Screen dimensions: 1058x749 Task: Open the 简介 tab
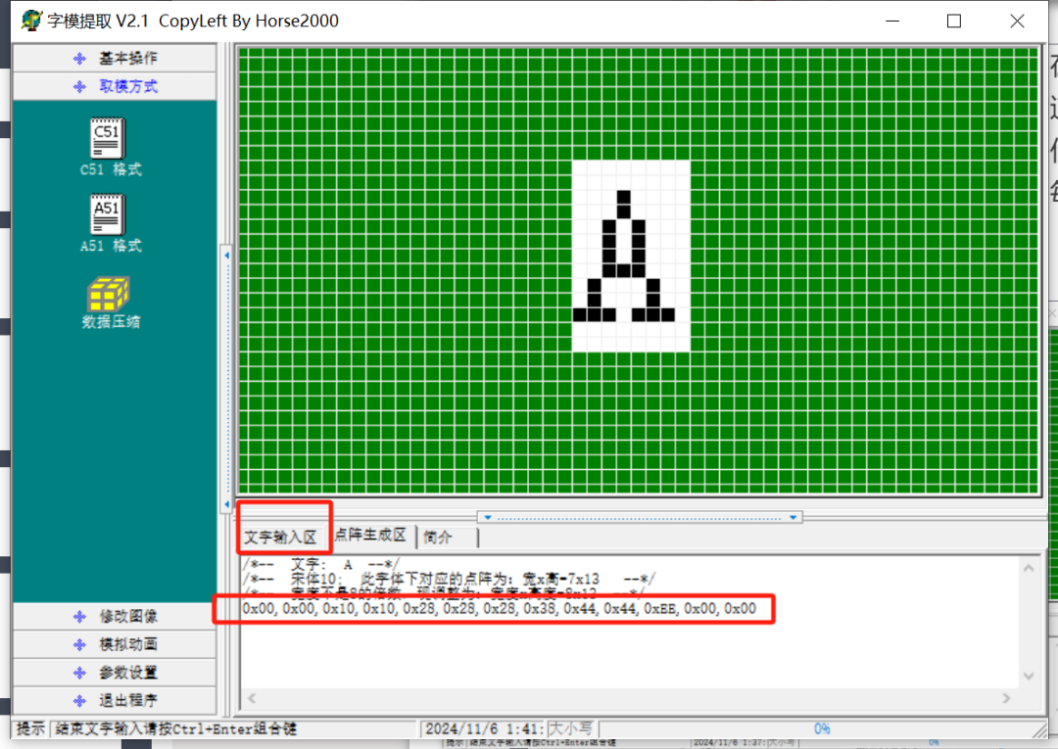pyautogui.click(x=438, y=538)
